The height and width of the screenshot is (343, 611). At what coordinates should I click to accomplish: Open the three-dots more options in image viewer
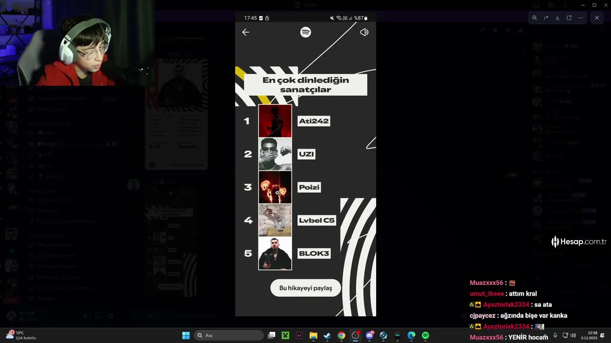580,18
